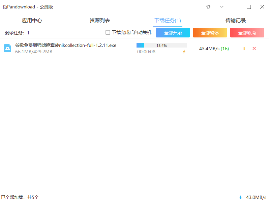Pause the nikcollection download task
The width and height of the screenshot is (269, 202).
(244, 49)
